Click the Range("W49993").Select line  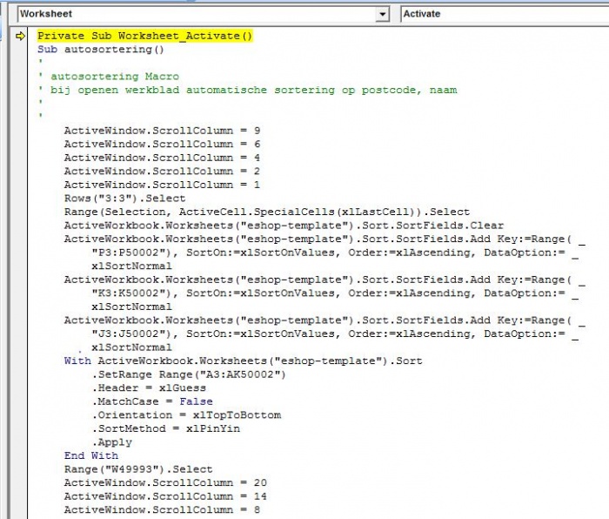point(138,469)
